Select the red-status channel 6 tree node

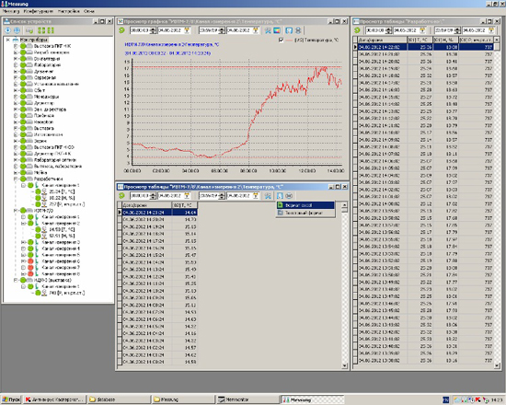(61, 261)
